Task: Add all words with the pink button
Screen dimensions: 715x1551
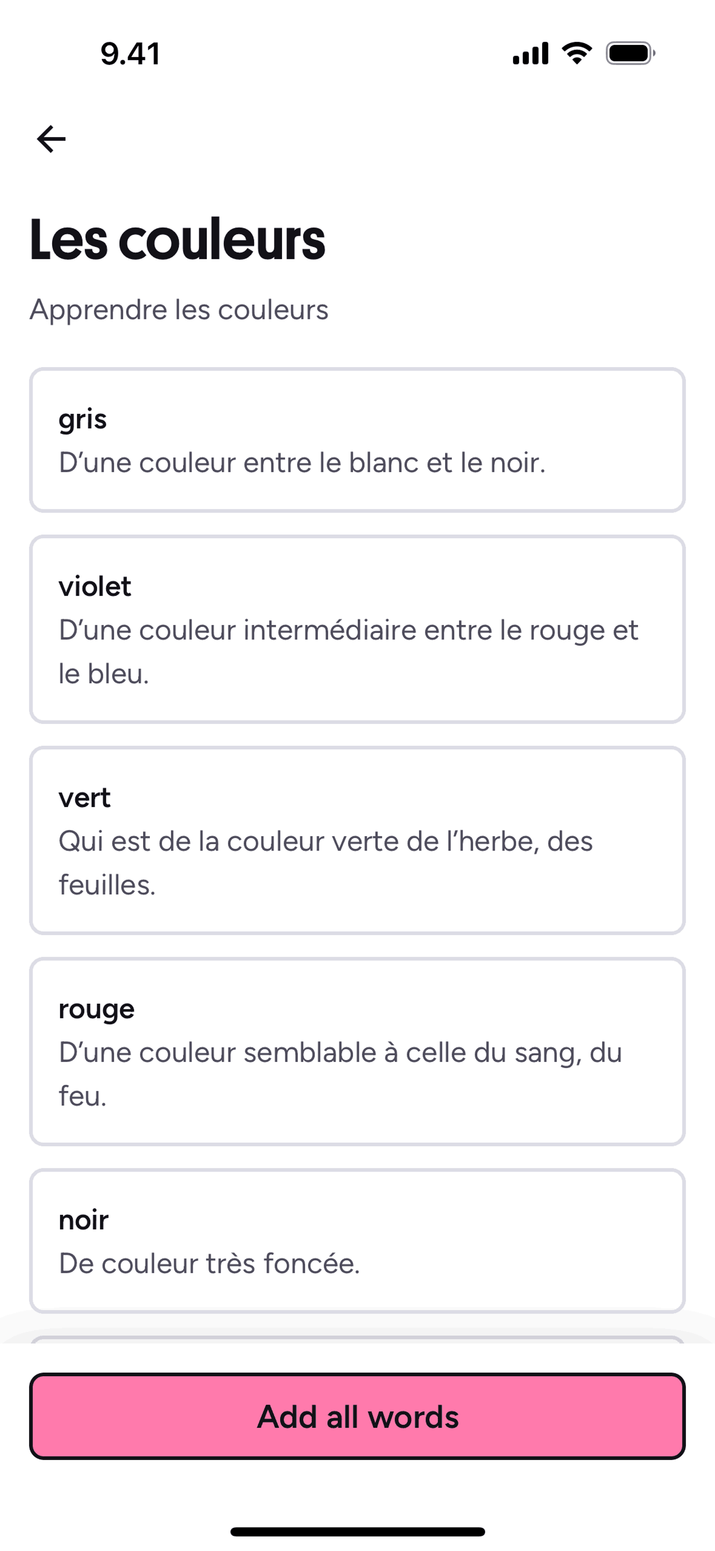Action: pyautogui.click(x=357, y=1416)
